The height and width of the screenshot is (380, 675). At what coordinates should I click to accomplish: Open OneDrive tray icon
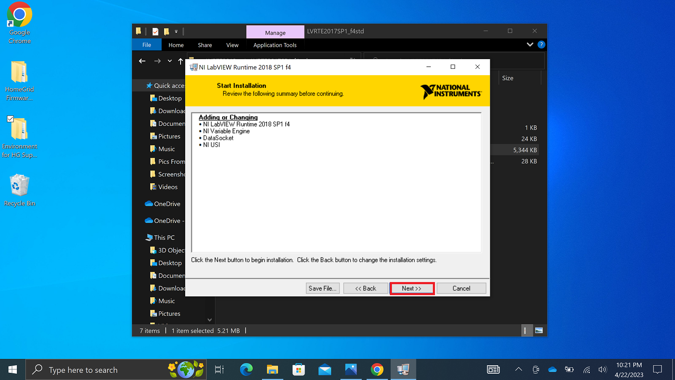(552, 369)
